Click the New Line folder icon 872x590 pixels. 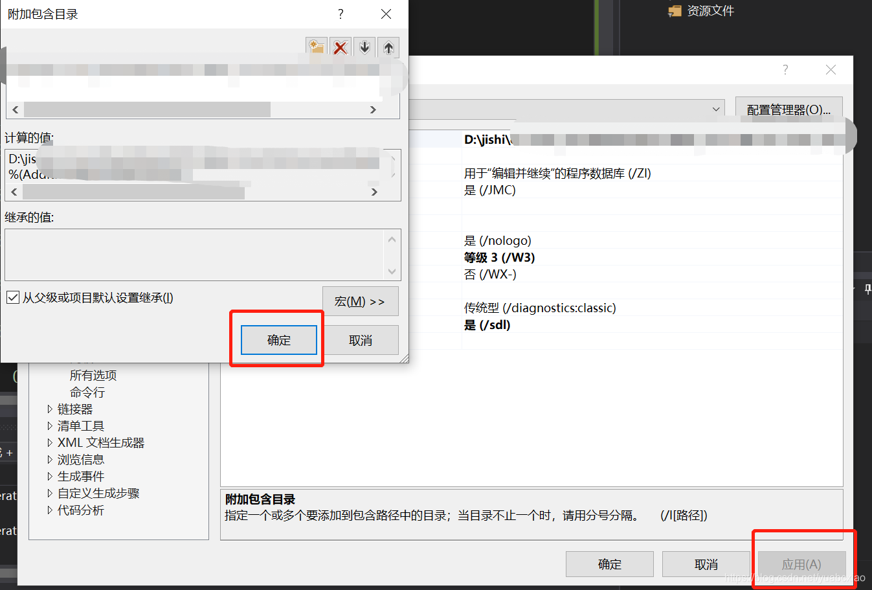point(317,47)
